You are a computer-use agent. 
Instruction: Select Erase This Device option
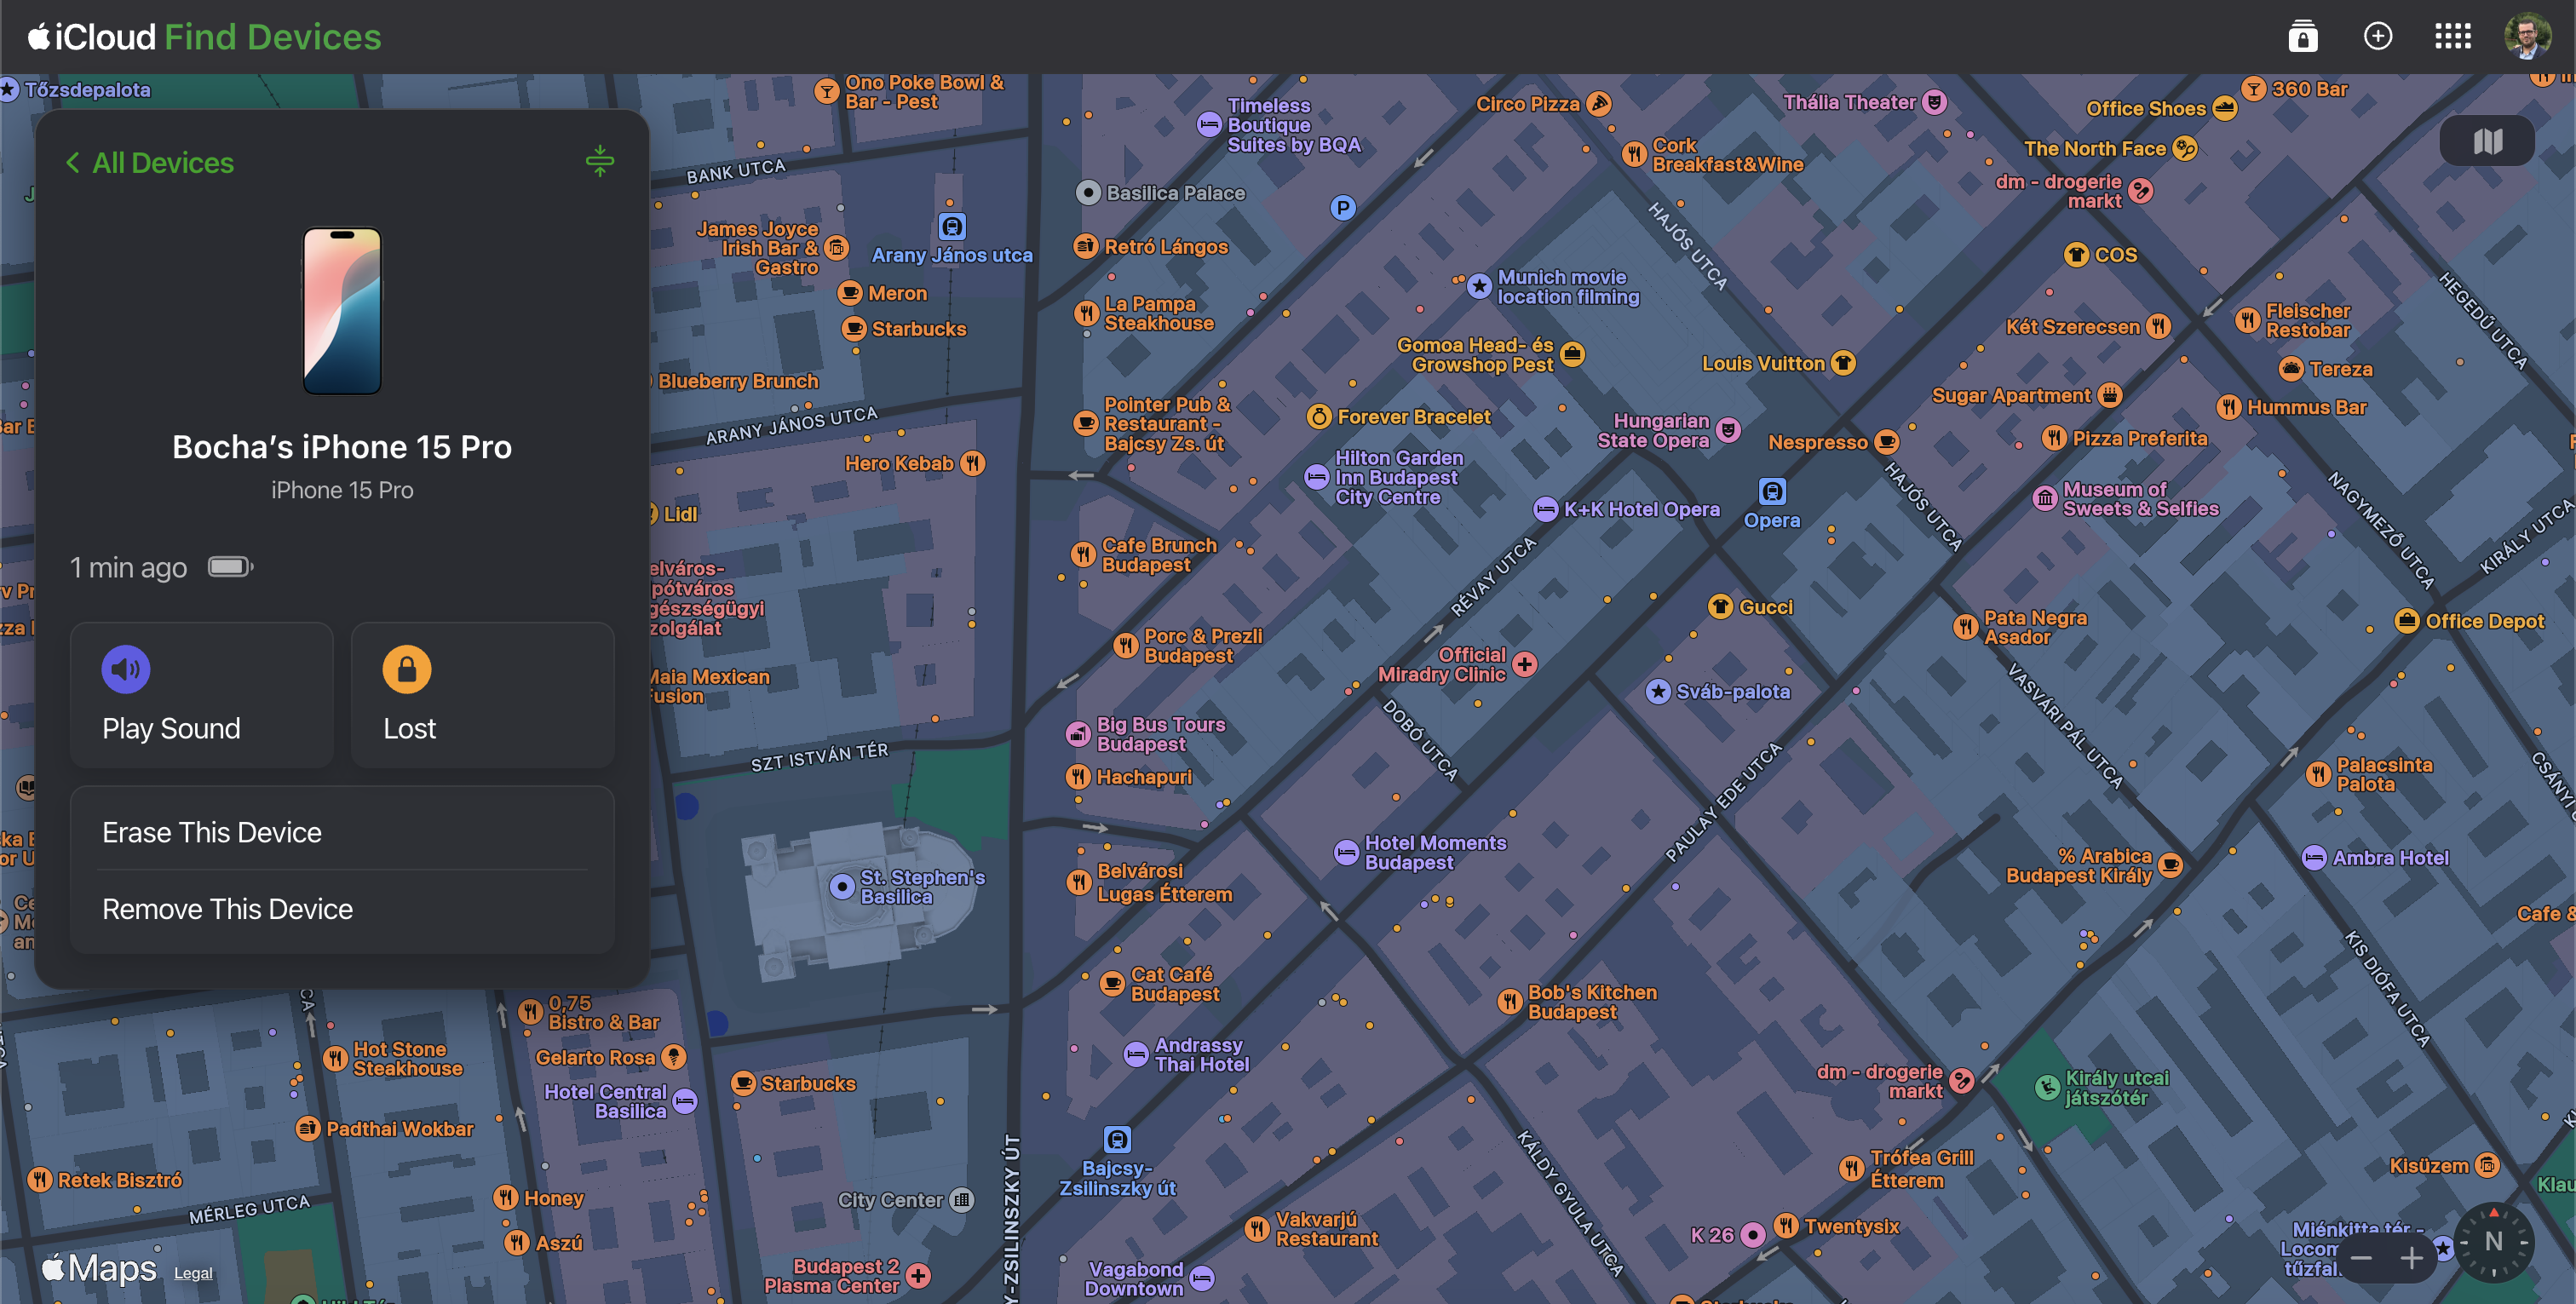click(x=212, y=832)
